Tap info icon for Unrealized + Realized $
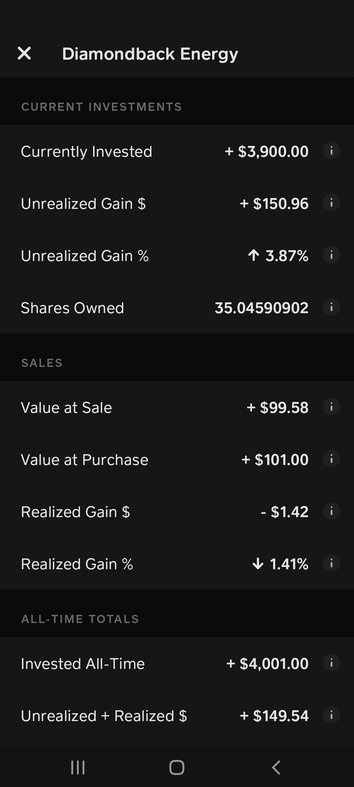The width and height of the screenshot is (354, 787). tap(331, 715)
